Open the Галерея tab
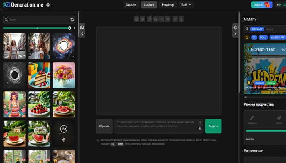Screen dimensions: 286x163 131,5
